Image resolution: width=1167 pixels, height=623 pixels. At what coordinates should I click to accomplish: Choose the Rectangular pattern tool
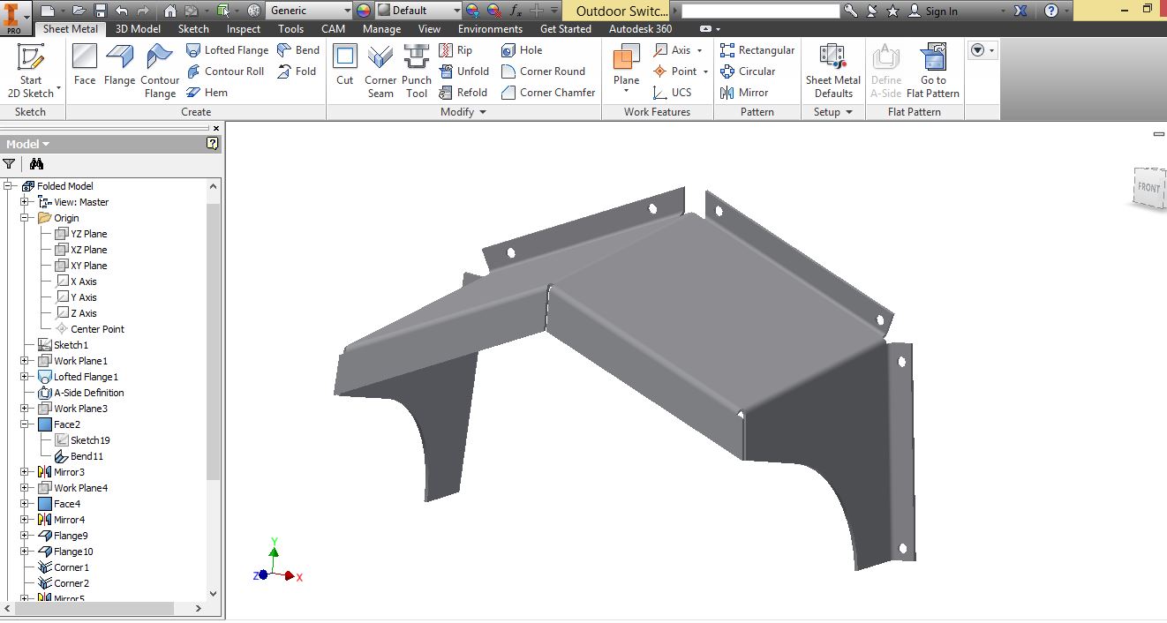coord(757,50)
